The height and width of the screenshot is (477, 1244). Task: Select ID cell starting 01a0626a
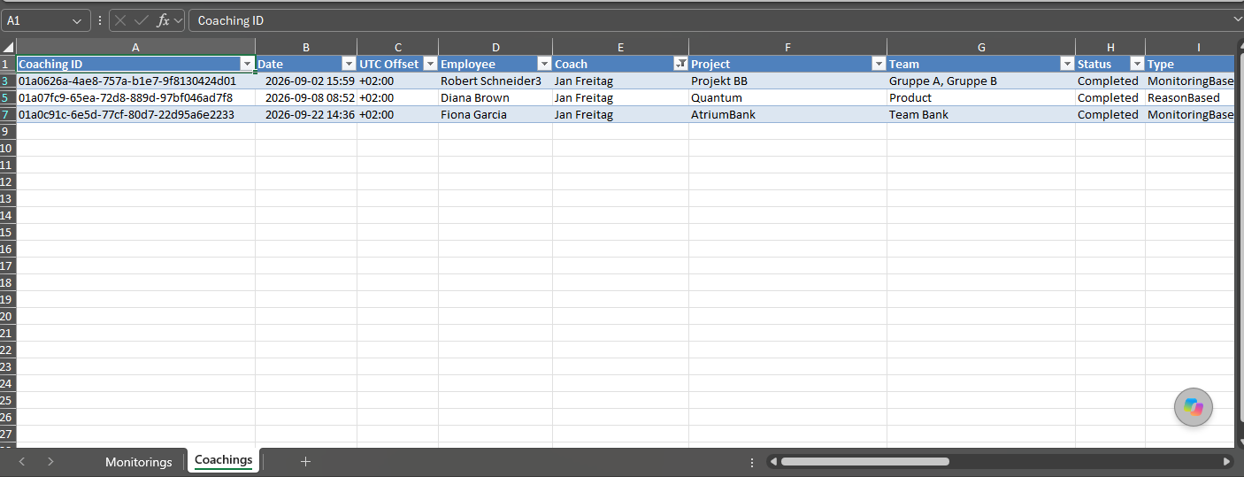pyautogui.click(x=135, y=81)
